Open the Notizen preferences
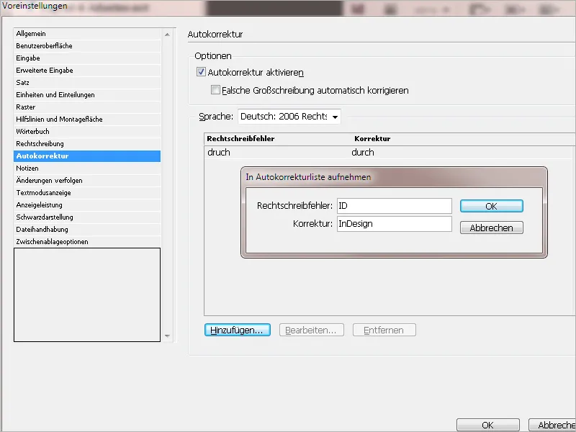The width and height of the screenshot is (576, 432). pos(87,168)
